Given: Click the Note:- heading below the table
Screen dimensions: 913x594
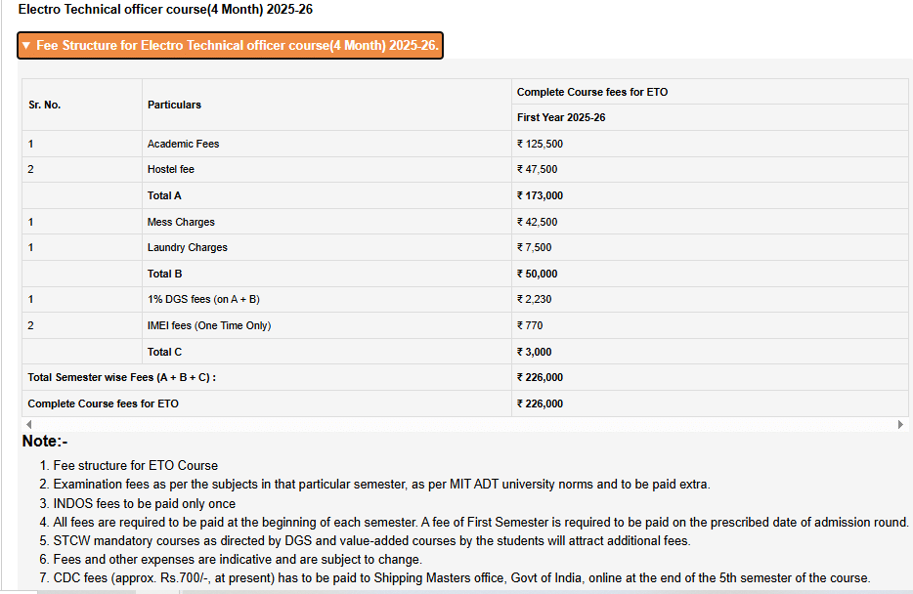Looking at the screenshot, I should coord(45,442).
